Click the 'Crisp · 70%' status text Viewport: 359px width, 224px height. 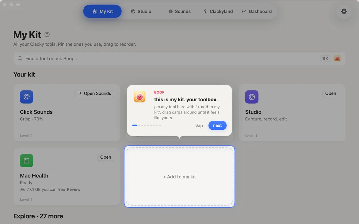(x=32, y=119)
